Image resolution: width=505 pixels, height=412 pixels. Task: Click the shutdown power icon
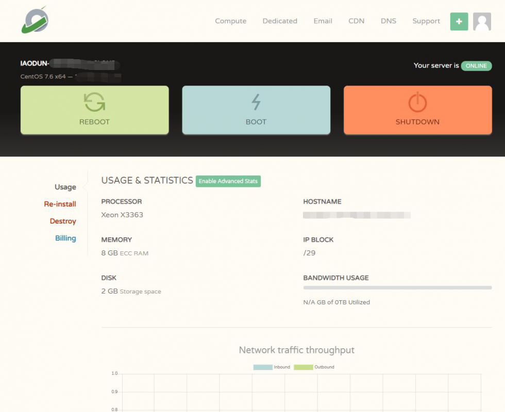(x=417, y=102)
